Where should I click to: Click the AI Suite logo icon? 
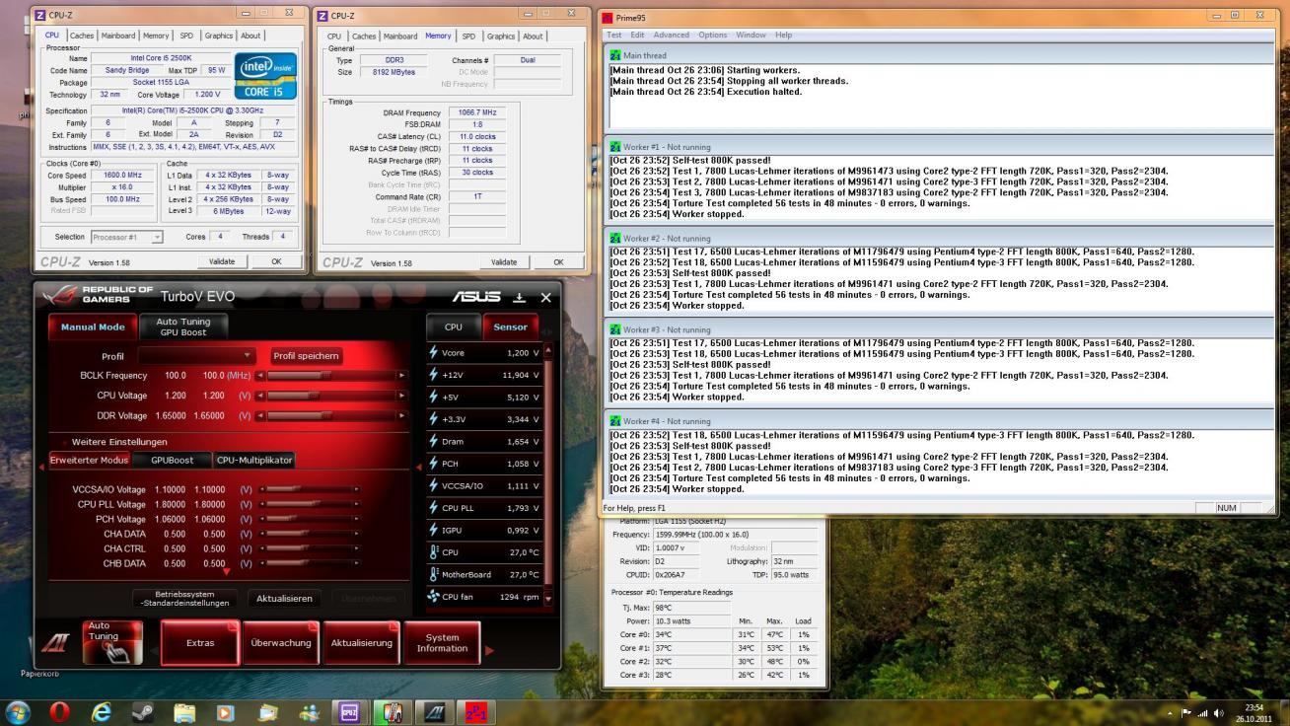[55, 642]
